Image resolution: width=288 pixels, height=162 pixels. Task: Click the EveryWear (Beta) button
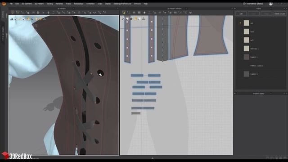click(x=253, y=4)
